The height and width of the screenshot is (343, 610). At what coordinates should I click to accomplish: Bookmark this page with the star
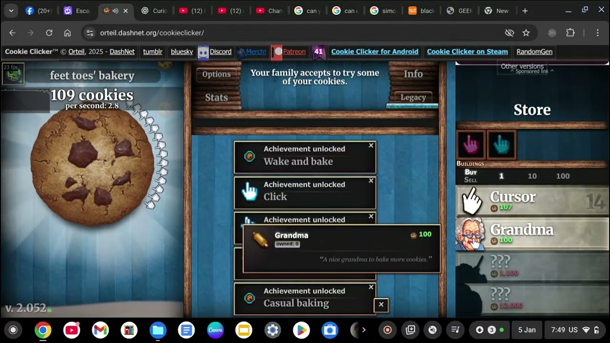click(x=526, y=33)
